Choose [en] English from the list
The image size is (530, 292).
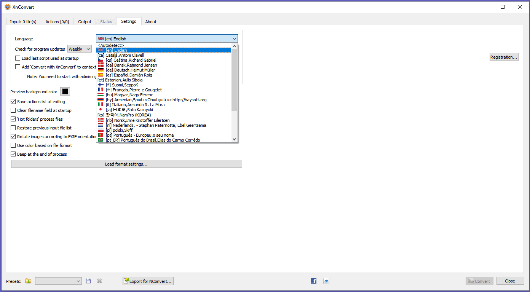(164, 50)
